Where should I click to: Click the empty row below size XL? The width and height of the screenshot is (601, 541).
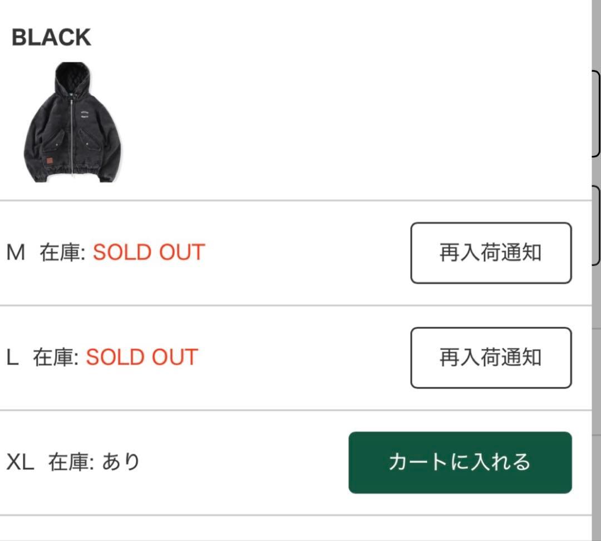pos(295,529)
